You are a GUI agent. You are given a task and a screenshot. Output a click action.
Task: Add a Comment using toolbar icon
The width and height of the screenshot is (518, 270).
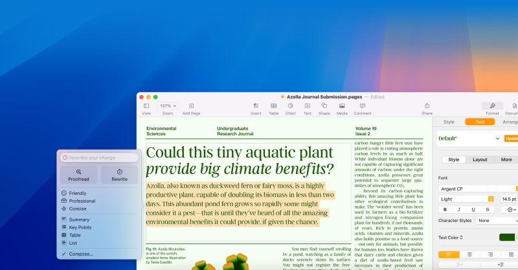click(363, 106)
